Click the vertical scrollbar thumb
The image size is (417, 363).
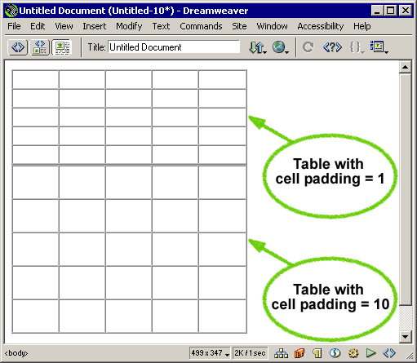click(405, 189)
